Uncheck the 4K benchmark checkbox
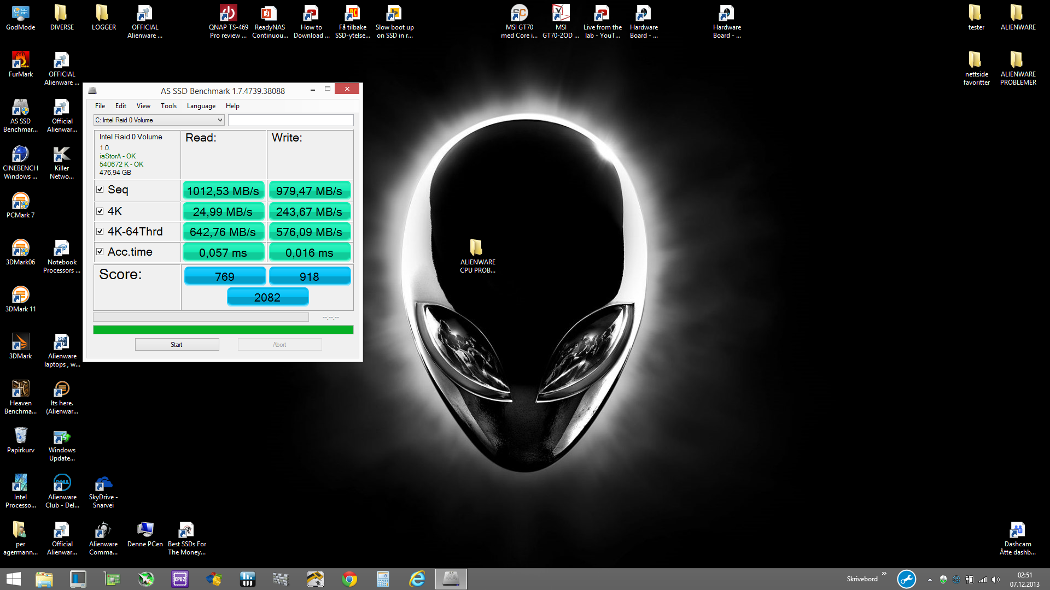Viewport: 1050px width, 590px height. [100, 211]
